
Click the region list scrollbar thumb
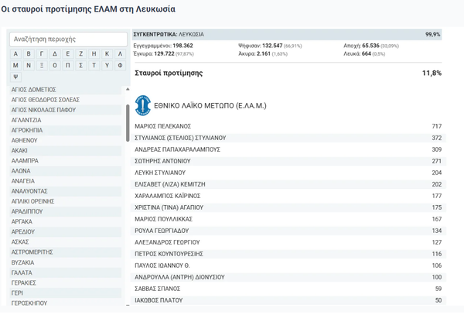click(128, 123)
